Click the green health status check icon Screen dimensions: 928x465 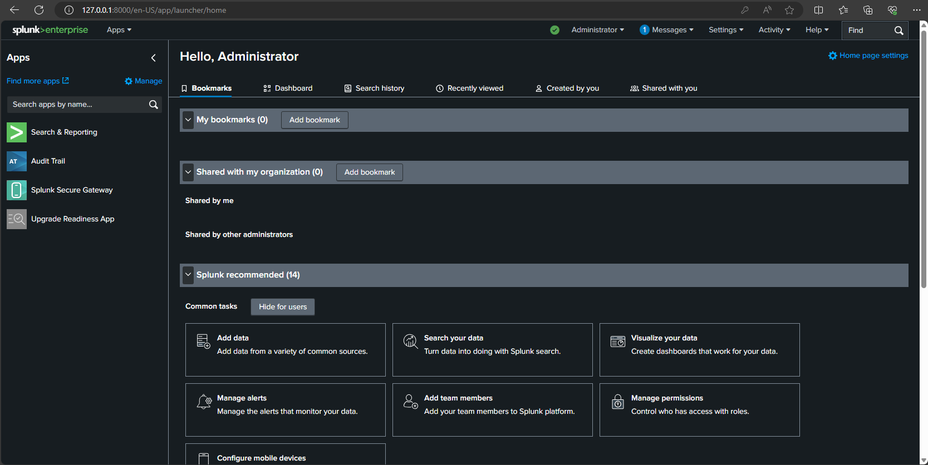coord(554,30)
